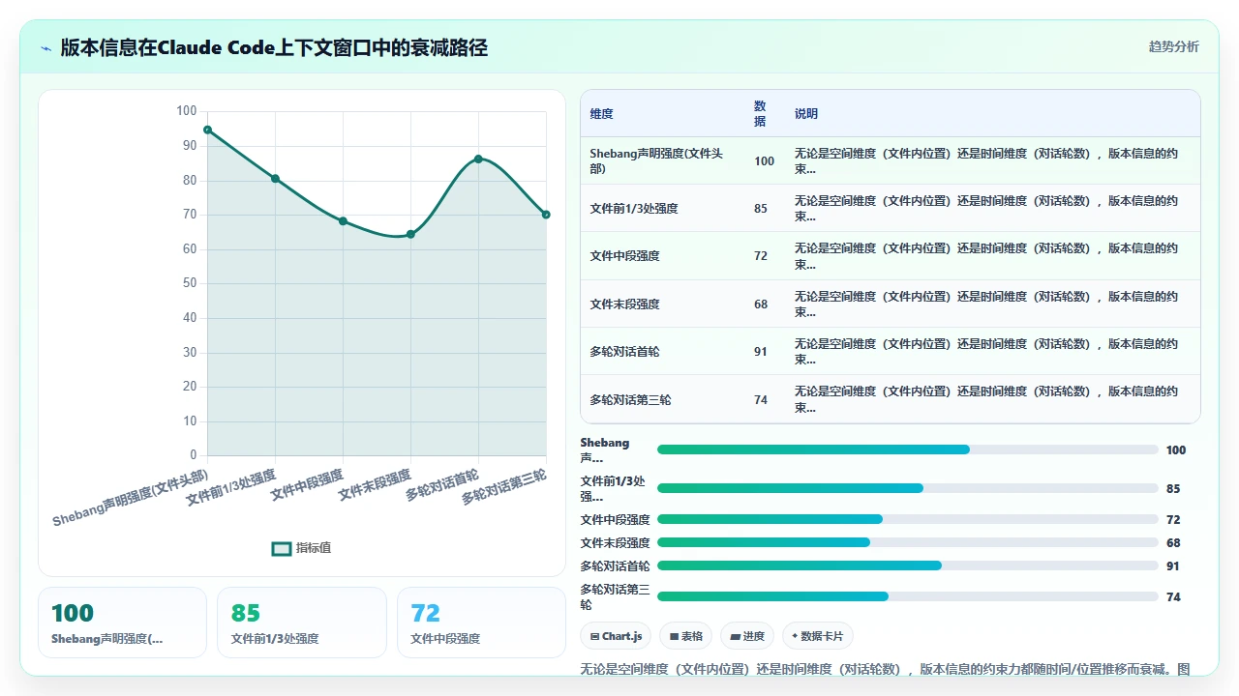Click the Shebang progress bar
1239x696 pixels.
click(908, 449)
